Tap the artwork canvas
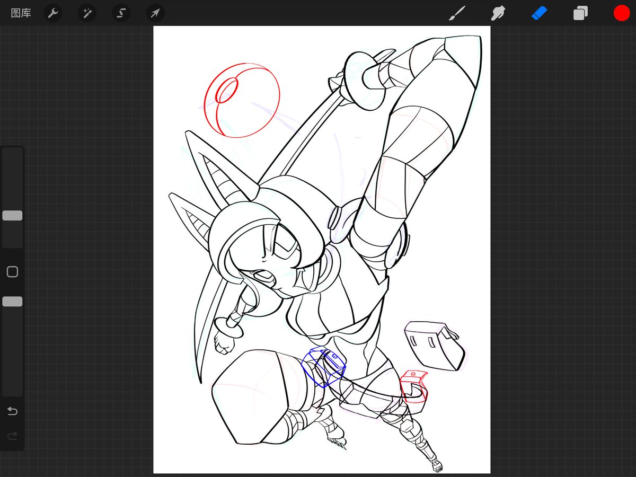Viewport: 636px width, 477px height. 322,250
